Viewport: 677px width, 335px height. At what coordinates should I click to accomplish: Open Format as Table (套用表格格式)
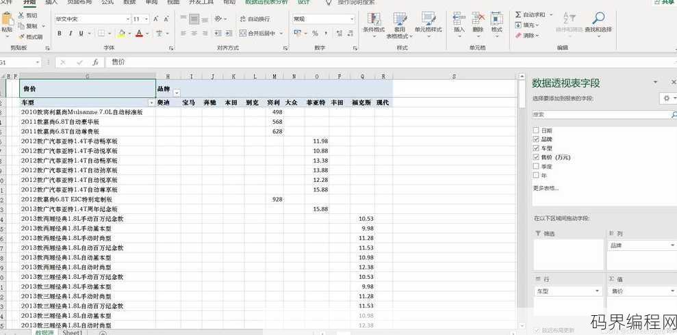(x=400, y=25)
